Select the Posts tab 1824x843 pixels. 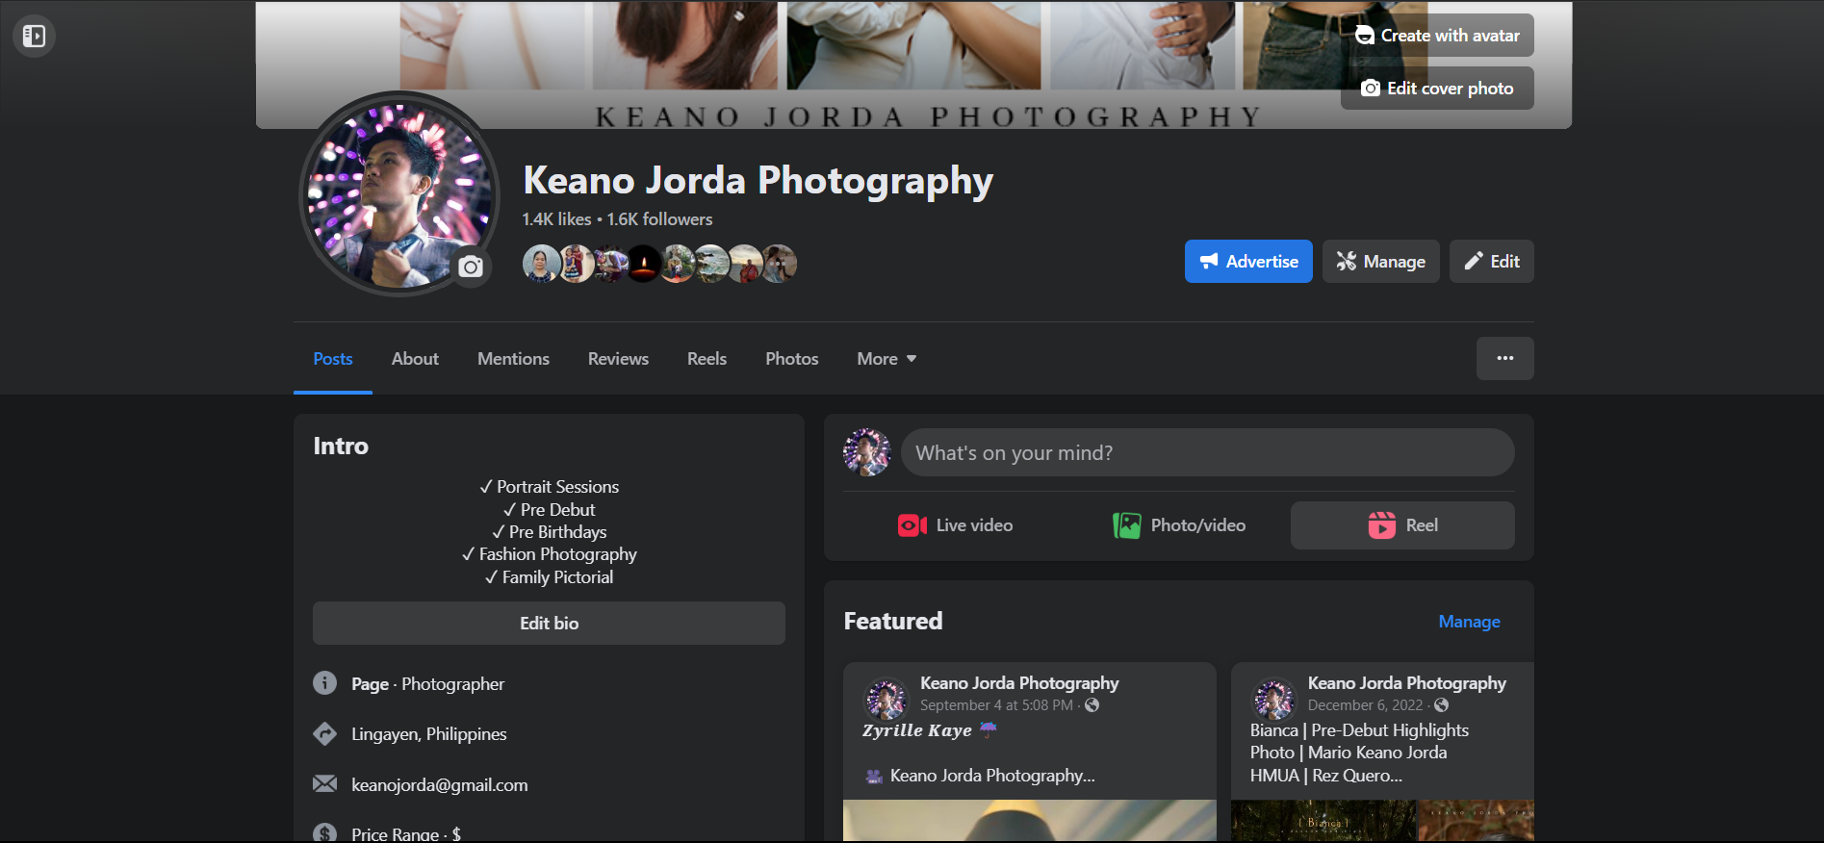tap(333, 359)
